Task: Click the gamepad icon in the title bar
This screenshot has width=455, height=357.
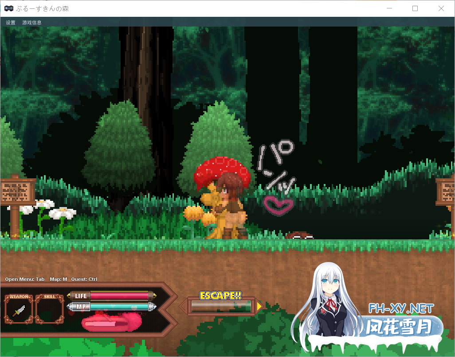Action: 9,8
